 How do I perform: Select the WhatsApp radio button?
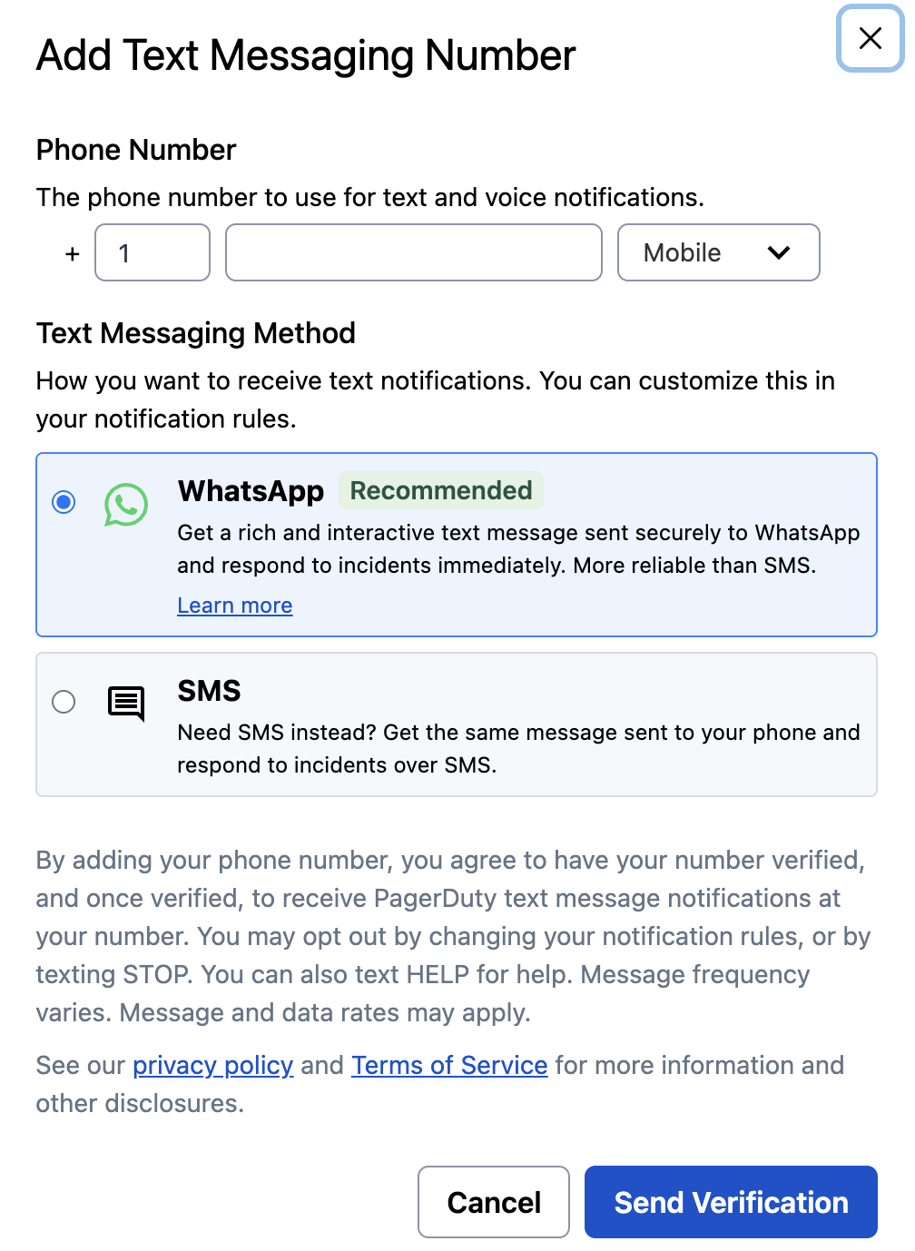[64, 502]
